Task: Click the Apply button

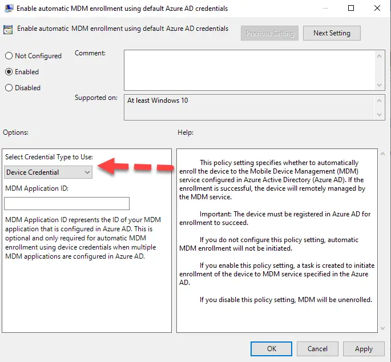Action: (364, 348)
